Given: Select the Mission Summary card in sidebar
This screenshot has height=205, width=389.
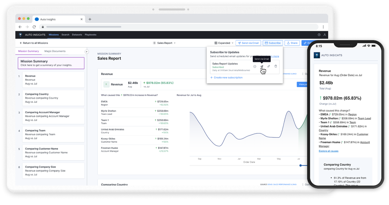Looking at the screenshot, I should pyautogui.click(x=51, y=63).
